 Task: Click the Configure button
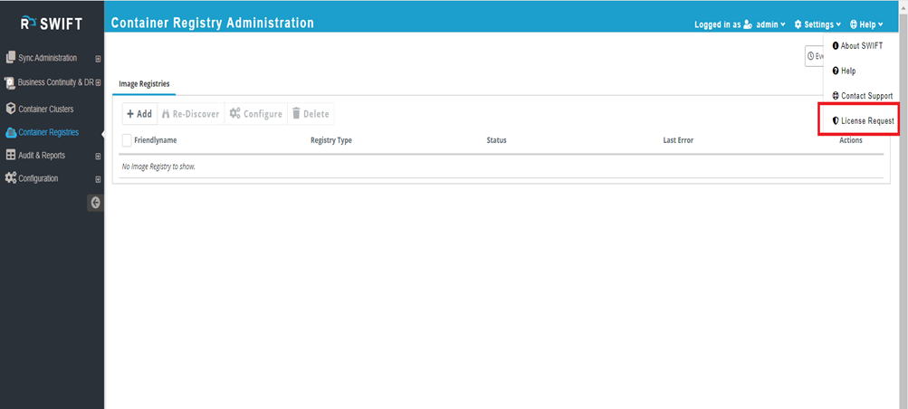tap(256, 114)
